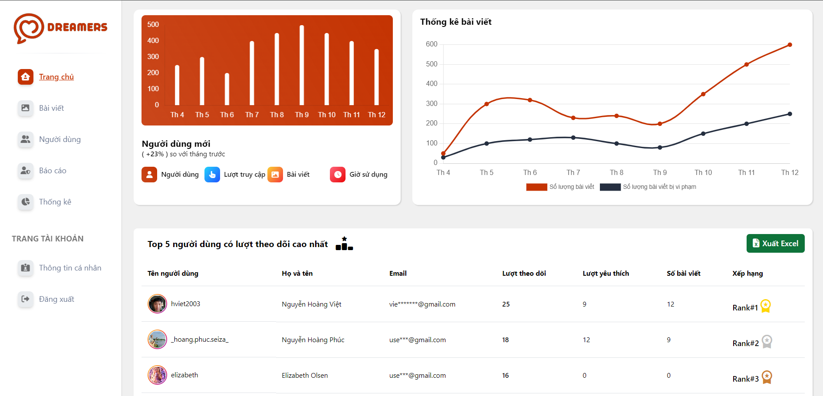The height and width of the screenshot is (396, 823).
Task: Open the Thống kê menu item
Action: 55,202
